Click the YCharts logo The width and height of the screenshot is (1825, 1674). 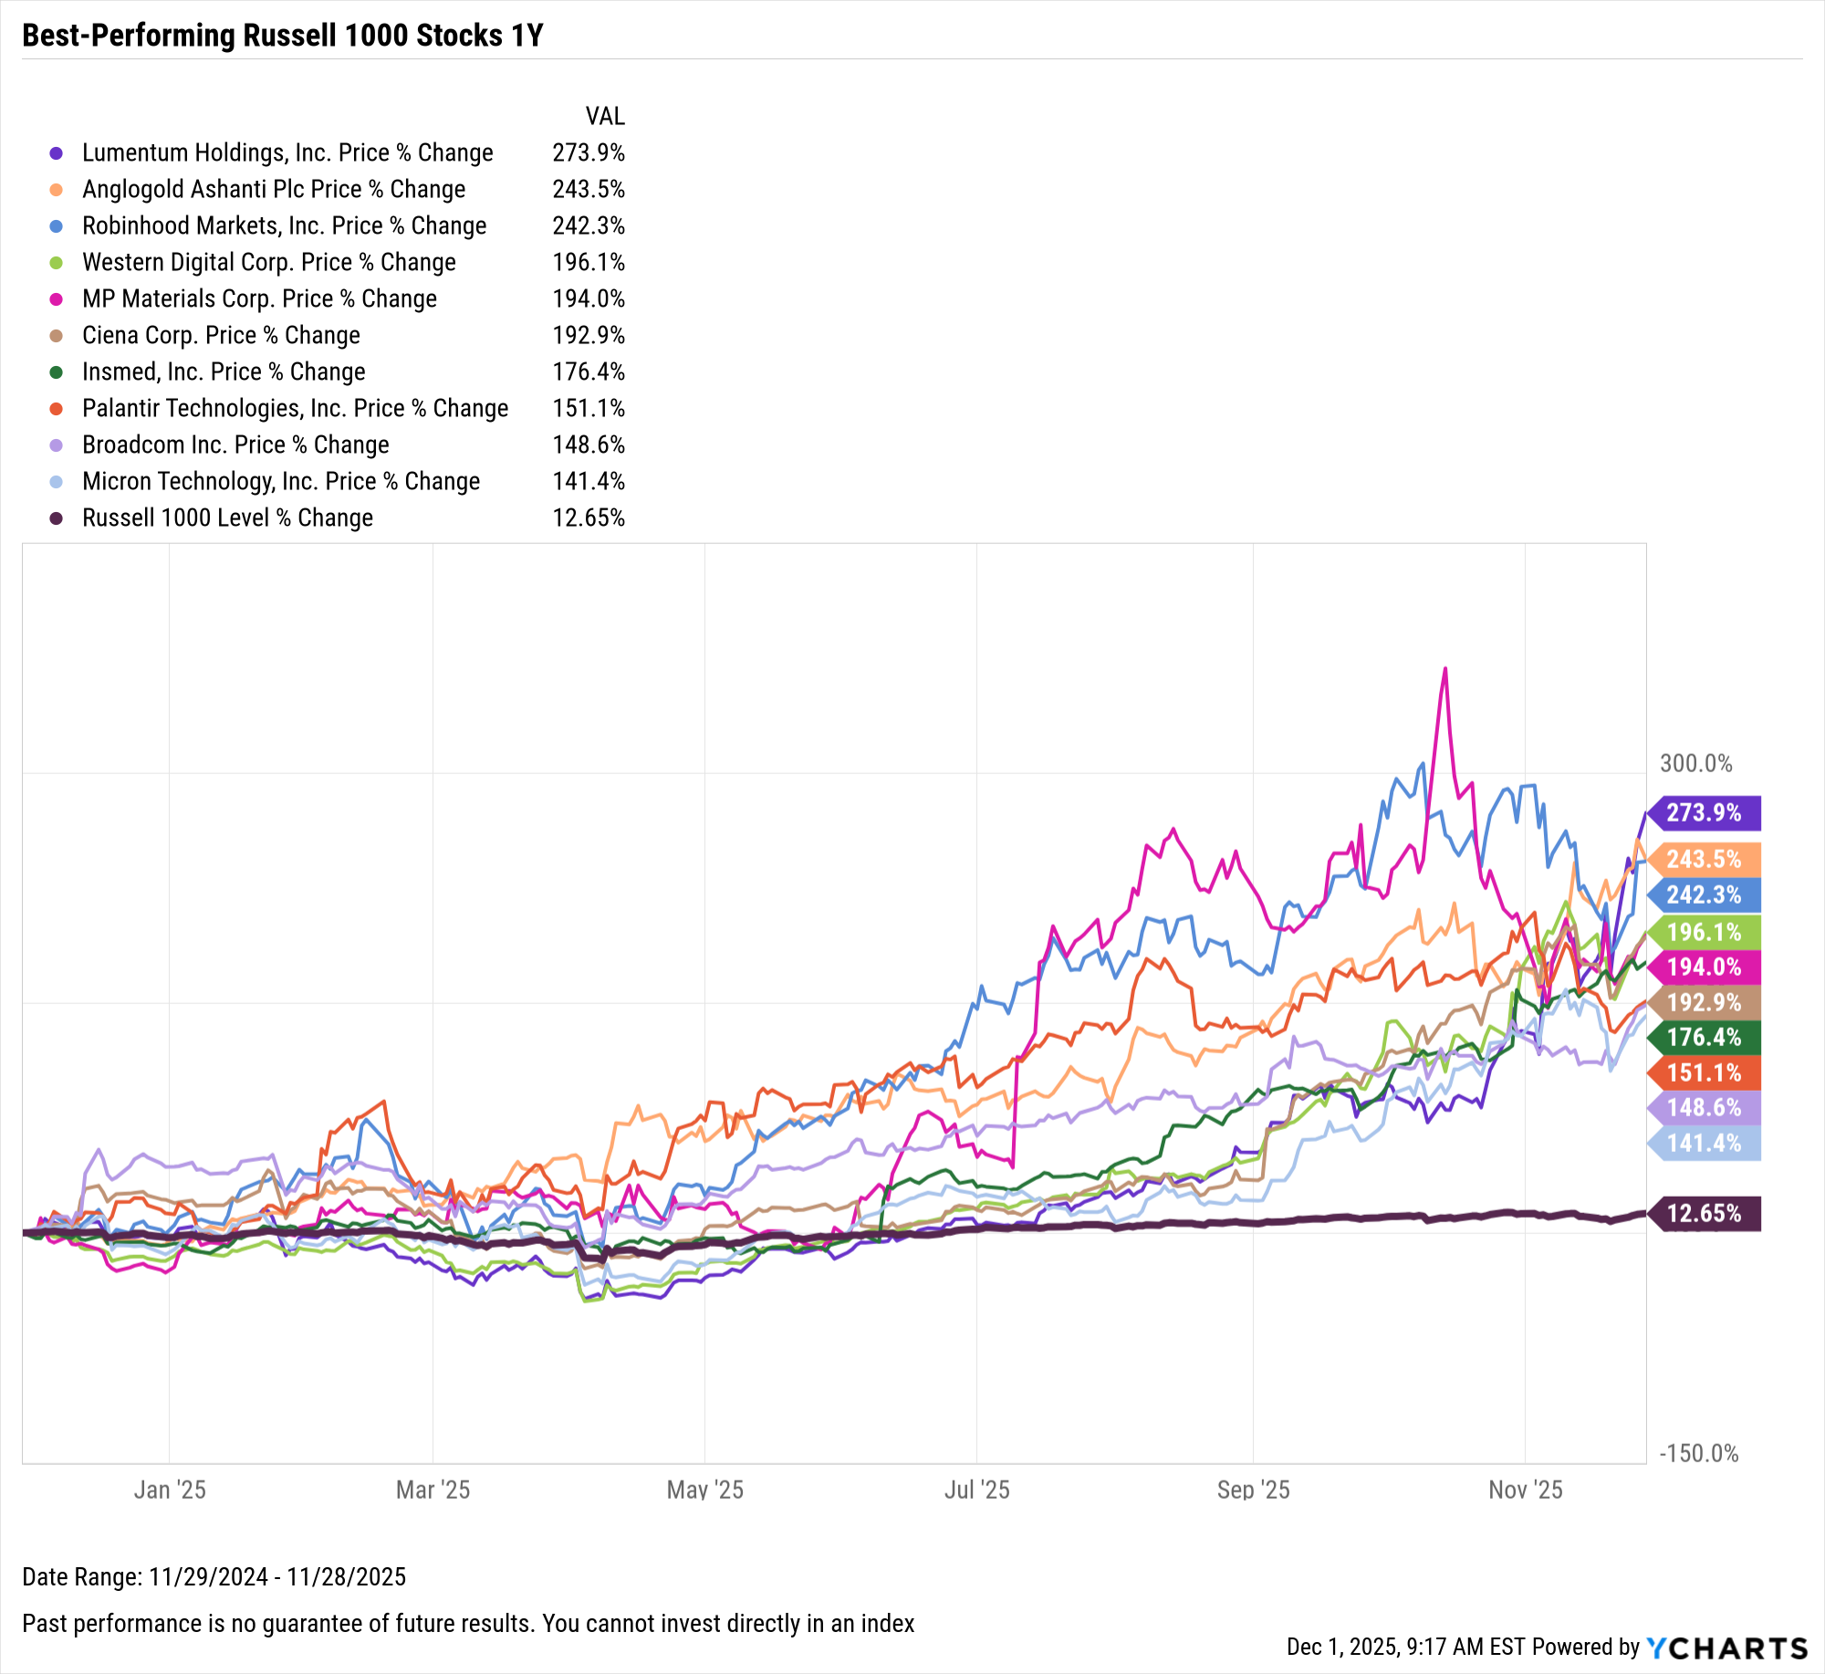point(1726,1648)
